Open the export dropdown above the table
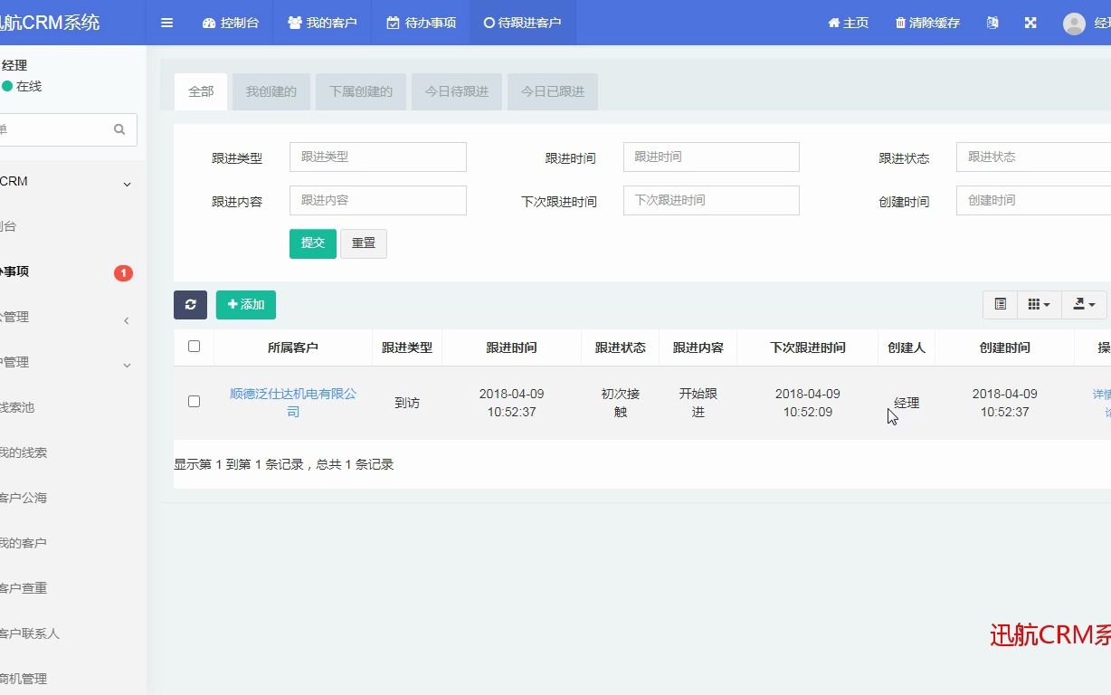Viewport: 1111px width, 695px height. [1083, 305]
